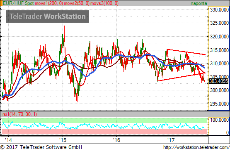
Task: Click the TeleTrader Software GmbH copyright text
Action: (x=41, y=147)
